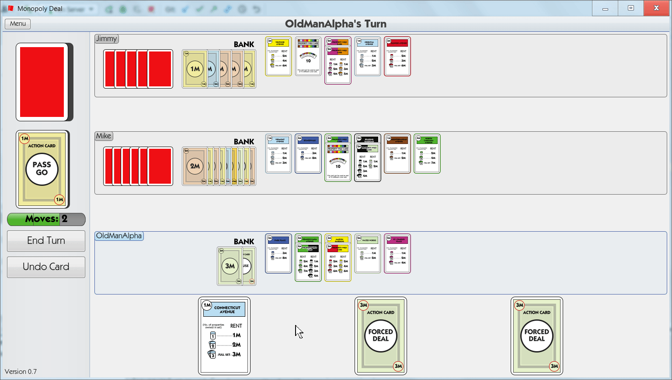Click the BANK label in OldManAlpha's area
The height and width of the screenshot is (380, 672).
[x=244, y=242]
